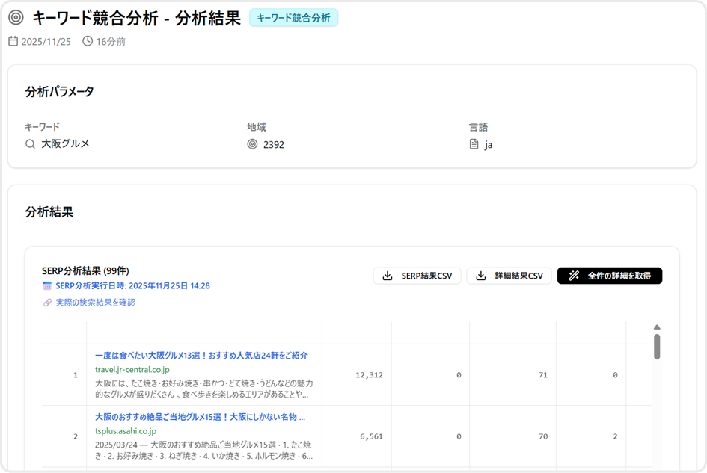
Task: Open the 実際の検索結果を確認 link
Action: [x=95, y=303]
